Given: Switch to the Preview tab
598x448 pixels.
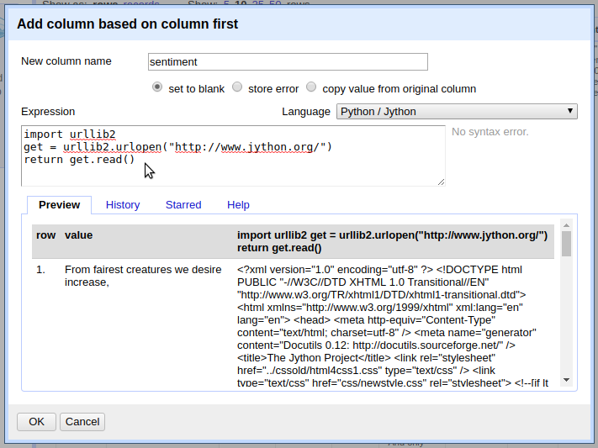Looking at the screenshot, I should pyautogui.click(x=59, y=204).
